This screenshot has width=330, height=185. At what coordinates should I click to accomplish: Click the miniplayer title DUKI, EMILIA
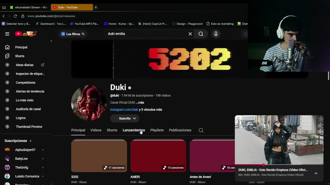(x=273, y=170)
